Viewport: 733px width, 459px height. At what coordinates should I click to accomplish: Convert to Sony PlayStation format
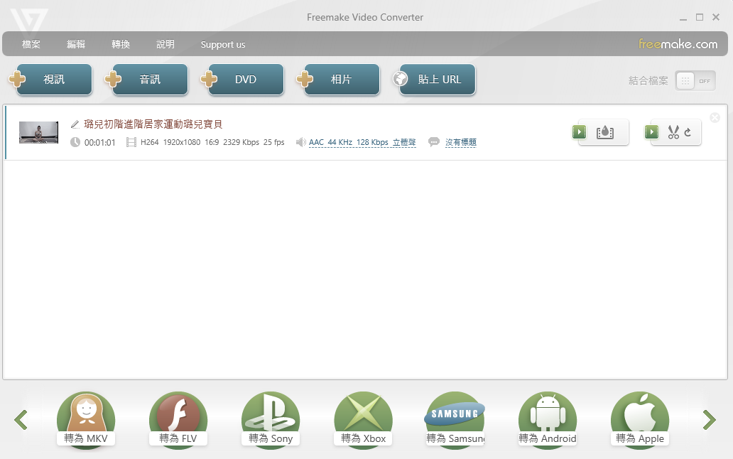pyautogui.click(x=271, y=420)
